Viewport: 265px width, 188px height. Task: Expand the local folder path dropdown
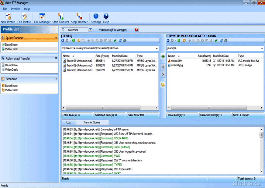coord(157,48)
